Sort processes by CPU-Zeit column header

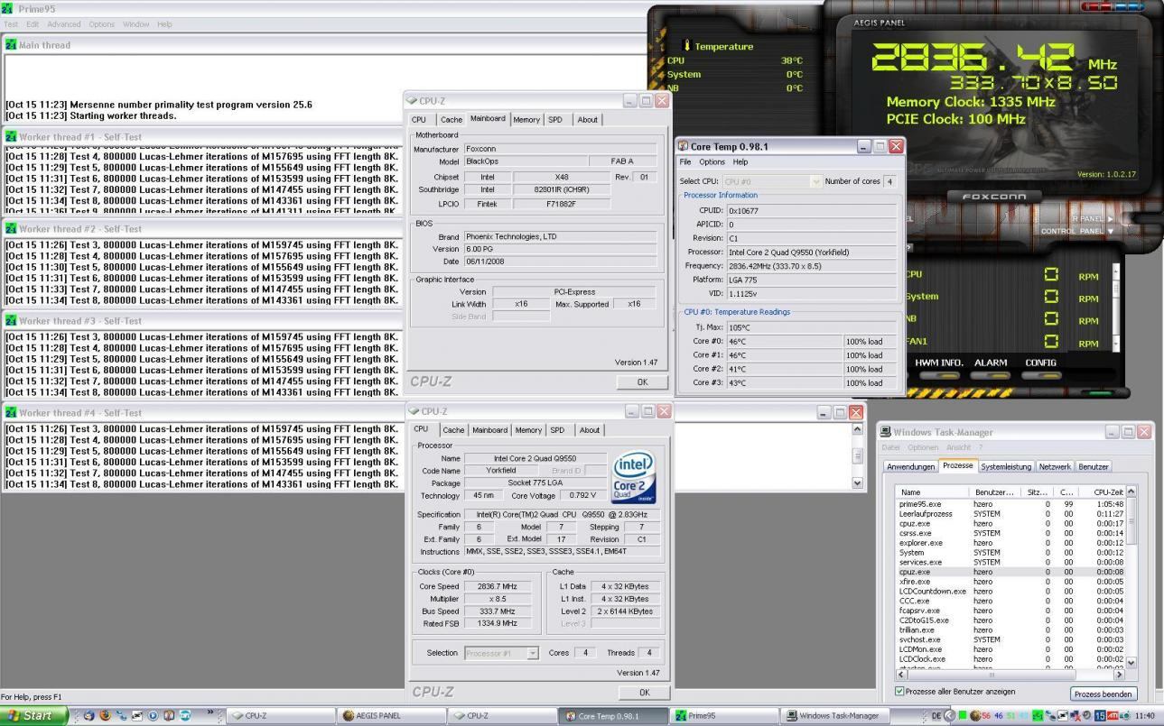point(1101,492)
